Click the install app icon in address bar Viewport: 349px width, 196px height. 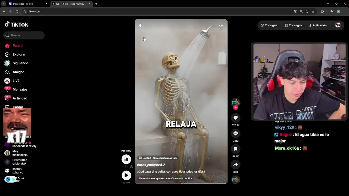pos(307,11)
